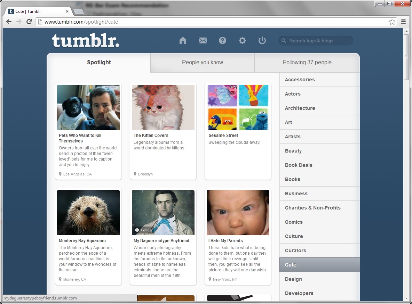Open I Hate My Parents title link
Viewport: 412px width, 304px height.
coord(226,240)
